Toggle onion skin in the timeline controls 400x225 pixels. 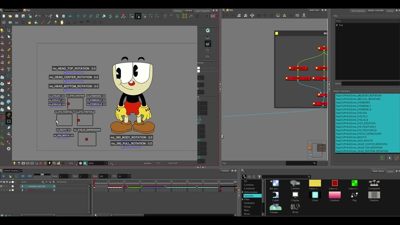coord(2,182)
